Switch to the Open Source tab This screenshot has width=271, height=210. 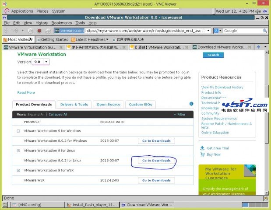pyautogui.click(x=109, y=104)
